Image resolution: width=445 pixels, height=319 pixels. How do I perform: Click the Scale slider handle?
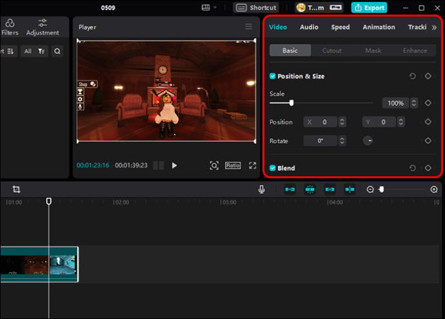pyautogui.click(x=292, y=103)
